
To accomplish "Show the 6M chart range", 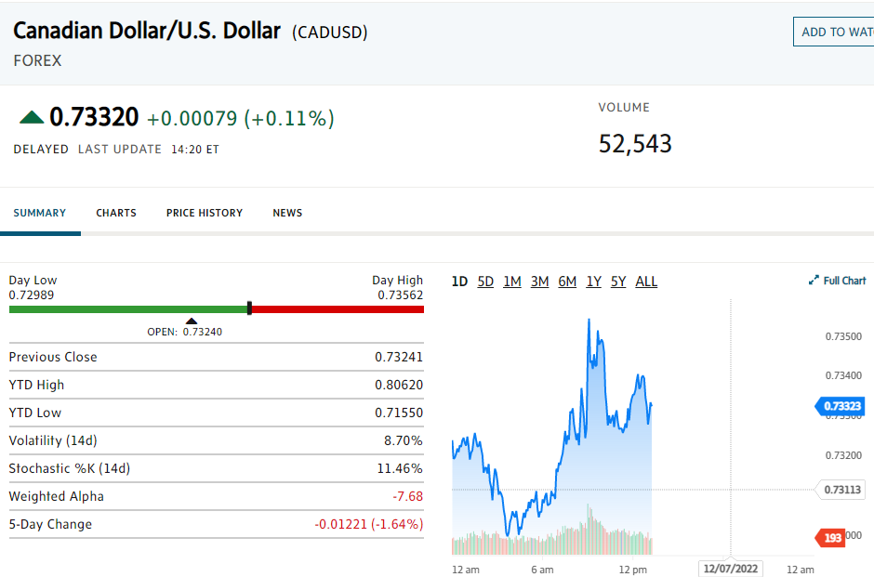I will click(567, 282).
